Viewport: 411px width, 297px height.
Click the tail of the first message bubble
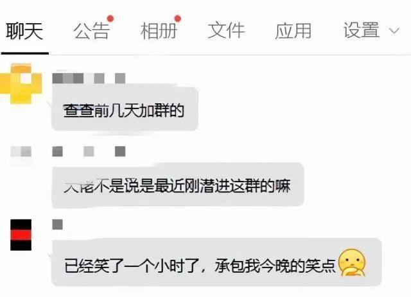tap(49, 104)
